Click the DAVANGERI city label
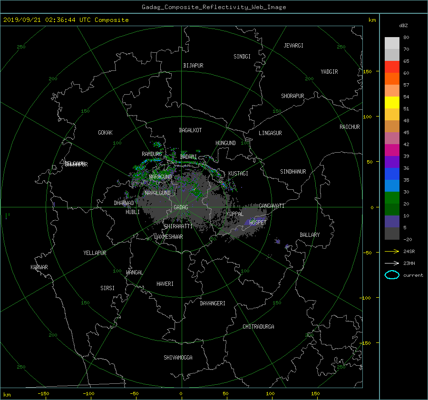 [x=213, y=303]
